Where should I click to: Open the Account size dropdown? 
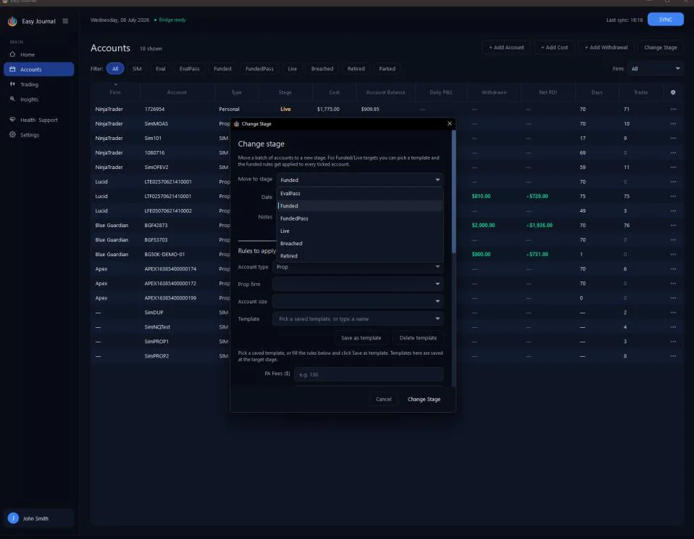(358, 301)
